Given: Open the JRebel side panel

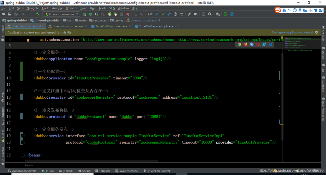Looking at the screenshot, I should click(3, 136).
